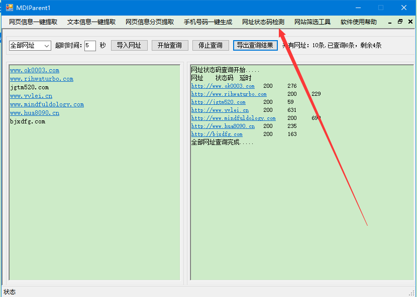Open the 网站筛选工具 menu

click(312, 22)
